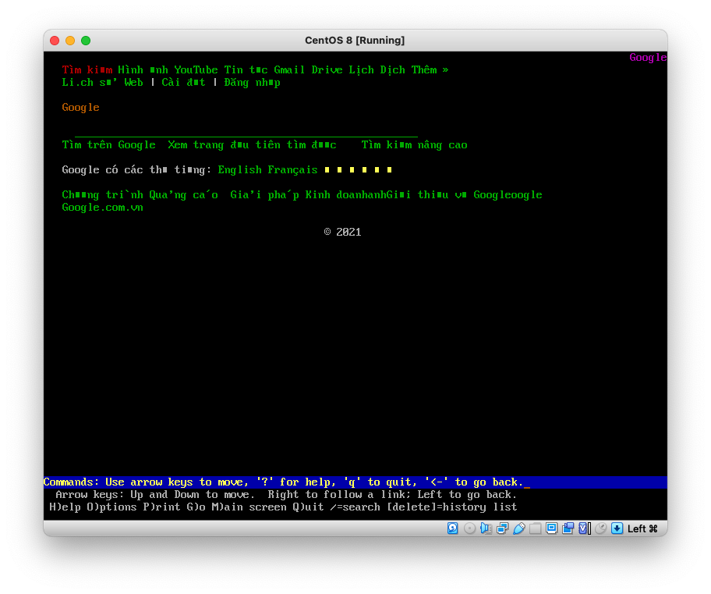Maximize the CentOS 8 window
The image size is (711, 594).
click(86, 41)
